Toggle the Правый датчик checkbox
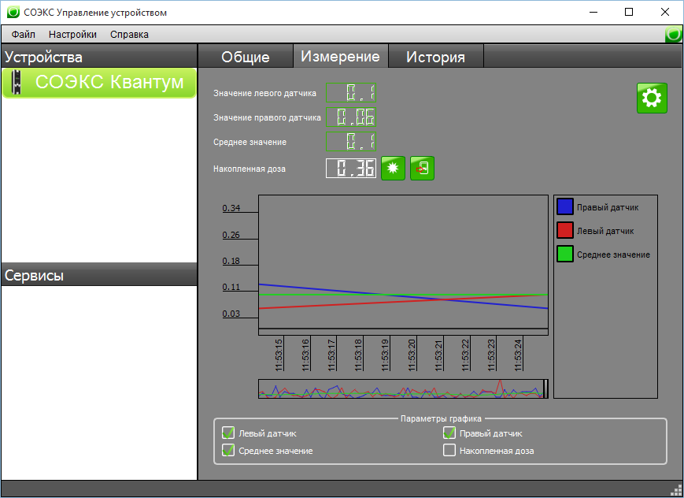This screenshot has width=684, height=498. [449, 433]
